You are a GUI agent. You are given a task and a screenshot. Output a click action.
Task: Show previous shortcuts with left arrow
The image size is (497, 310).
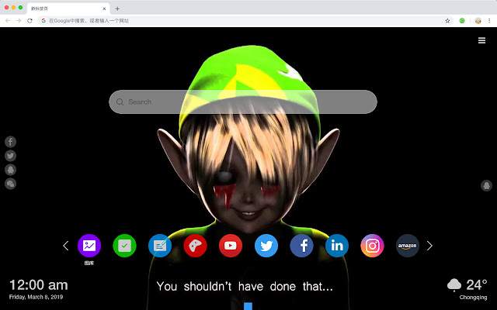point(65,246)
